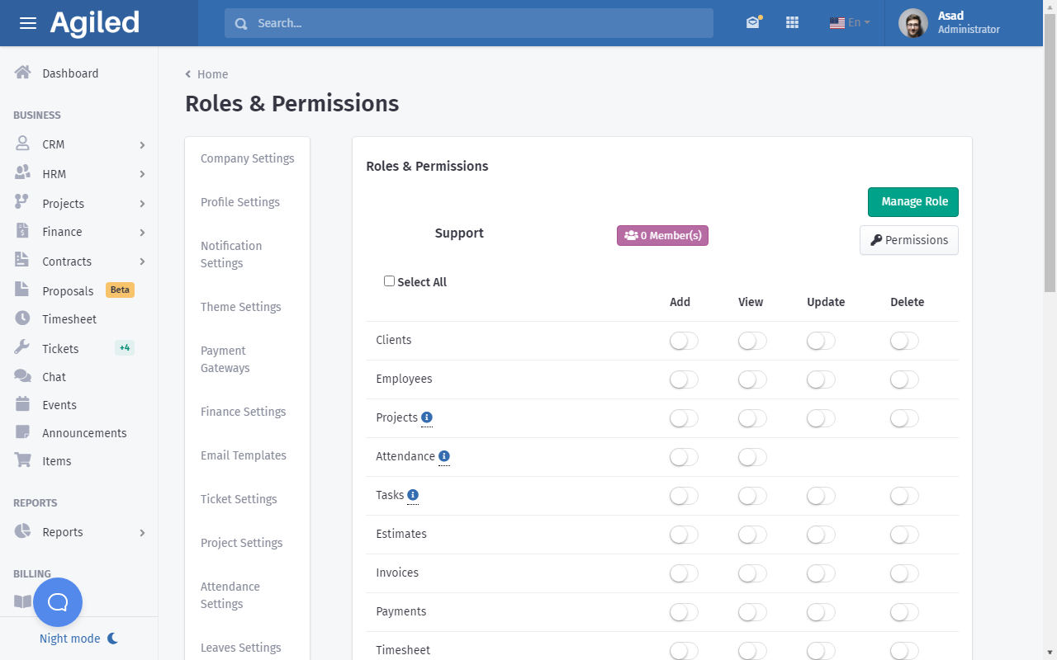Open the notifications mail icon
This screenshot has width=1057, height=660.
click(752, 23)
